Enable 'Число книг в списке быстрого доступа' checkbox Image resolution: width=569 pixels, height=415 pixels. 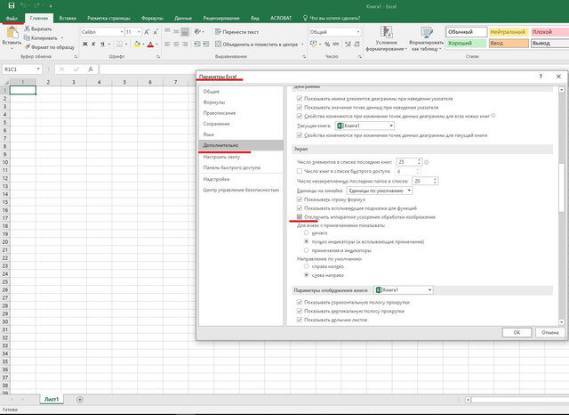[x=300, y=171]
